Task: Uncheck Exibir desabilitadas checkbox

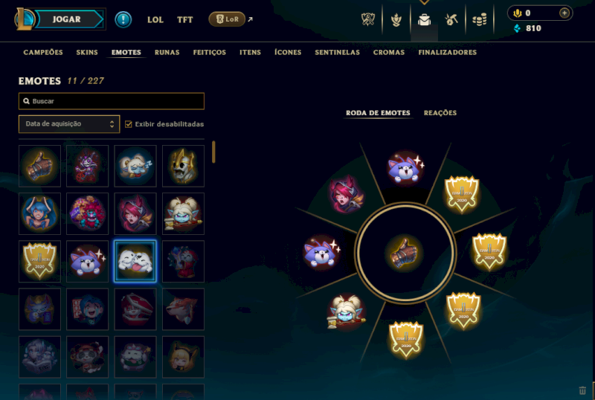Action: click(128, 124)
